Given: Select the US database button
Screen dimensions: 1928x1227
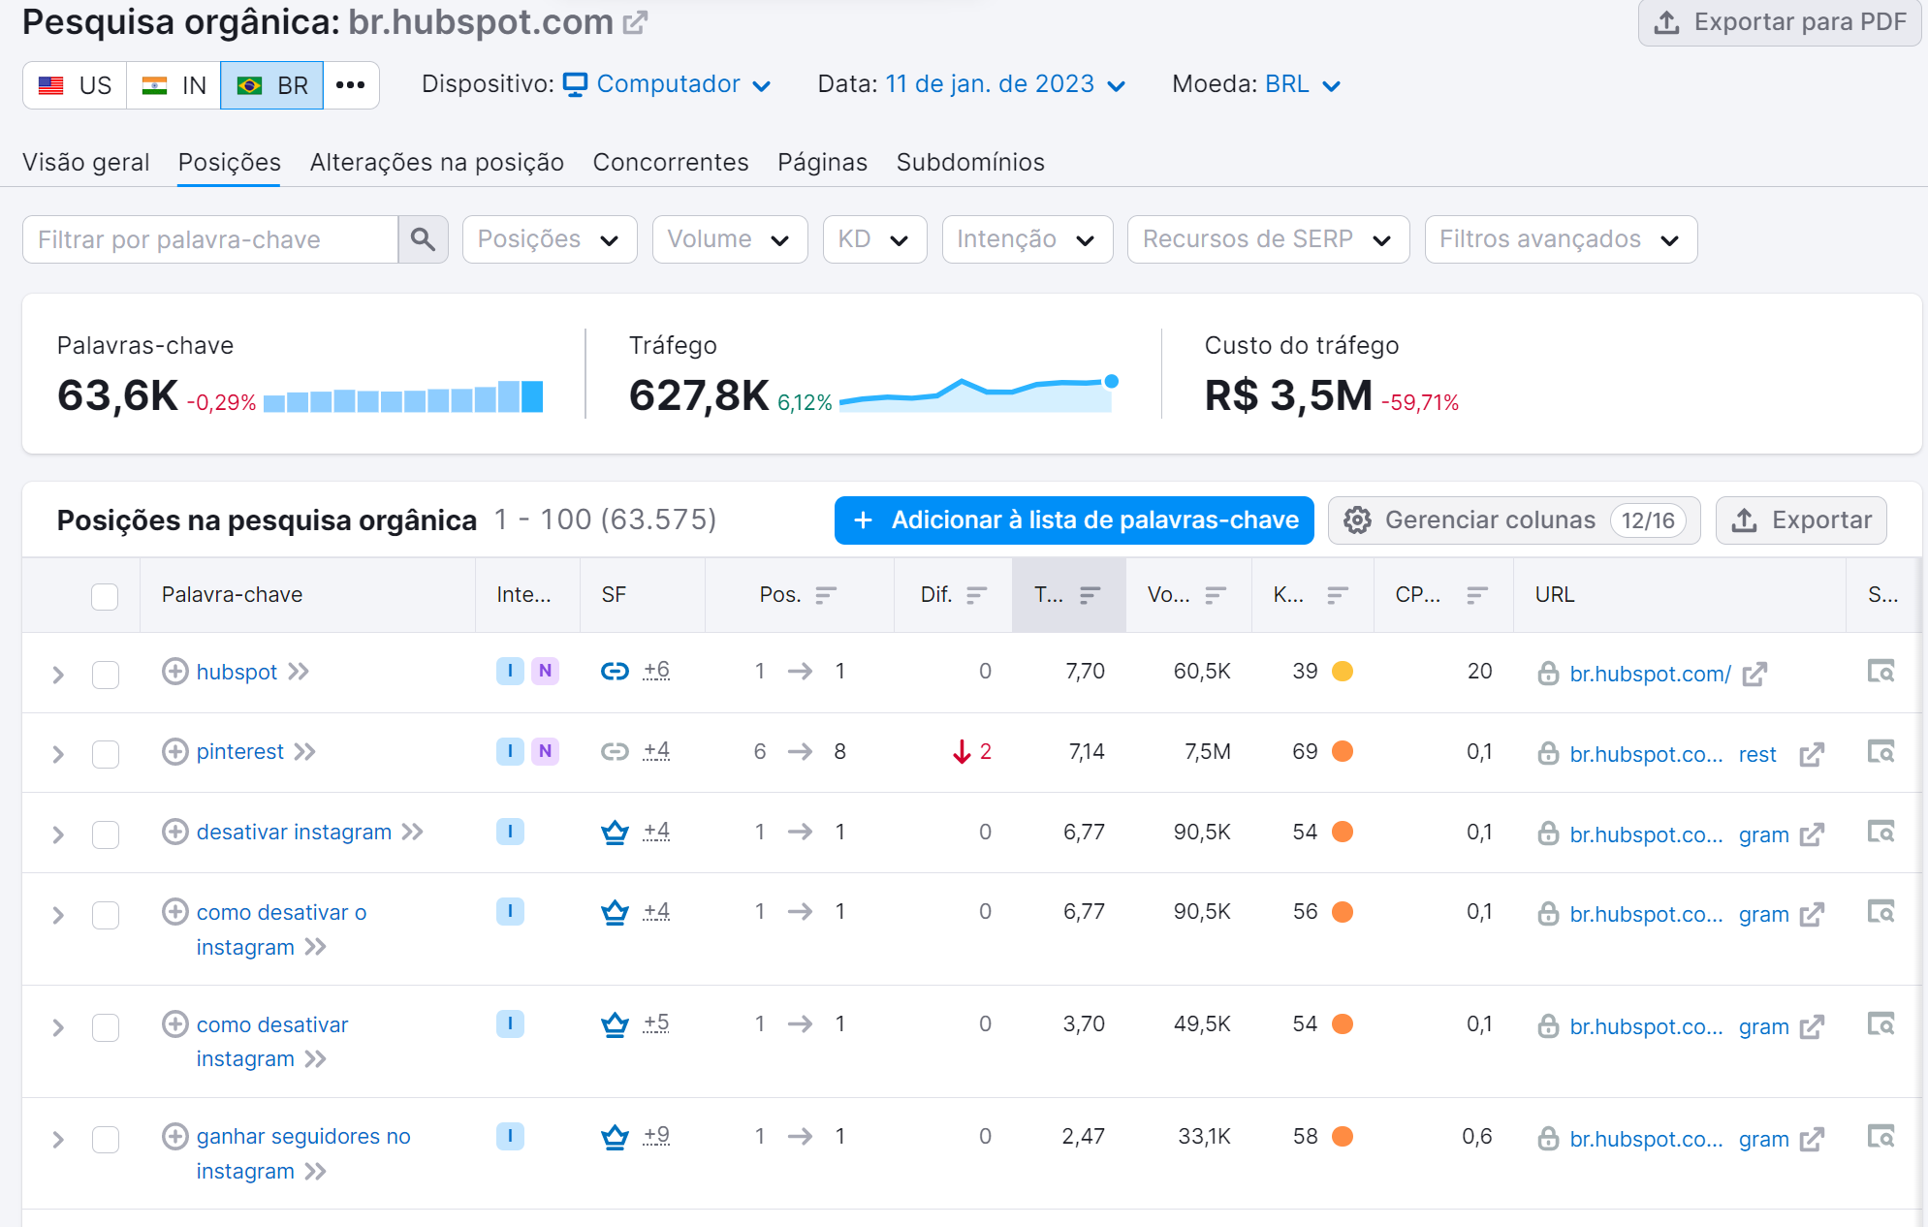Looking at the screenshot, I should 75,85.
